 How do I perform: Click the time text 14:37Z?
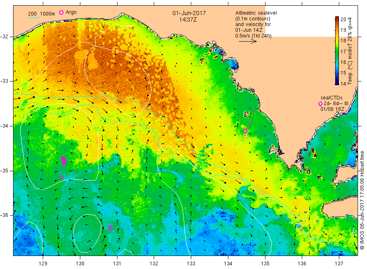(188, 20)
